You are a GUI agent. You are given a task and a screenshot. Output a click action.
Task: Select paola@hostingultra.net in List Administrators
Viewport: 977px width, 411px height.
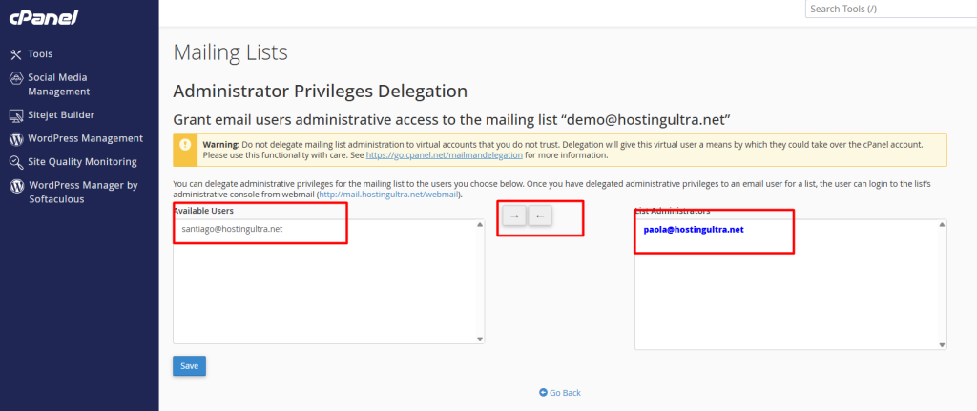tap(692, 230)
